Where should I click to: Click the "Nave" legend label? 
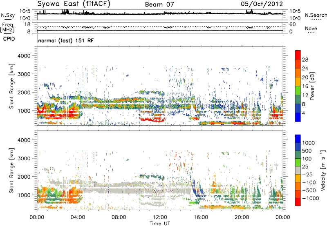[311, 29]
